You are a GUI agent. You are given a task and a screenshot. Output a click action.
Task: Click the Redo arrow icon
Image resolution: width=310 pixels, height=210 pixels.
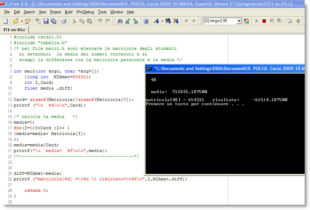click(x=108, y=21)
